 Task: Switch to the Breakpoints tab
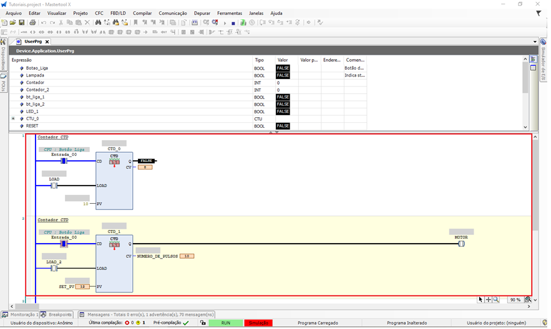click(x=60, y=315)
